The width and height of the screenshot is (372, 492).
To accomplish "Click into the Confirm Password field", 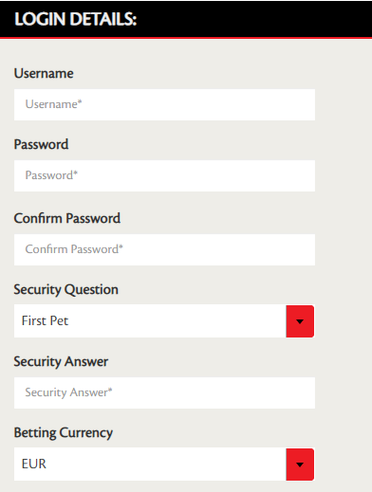I will tap(164, 249).
